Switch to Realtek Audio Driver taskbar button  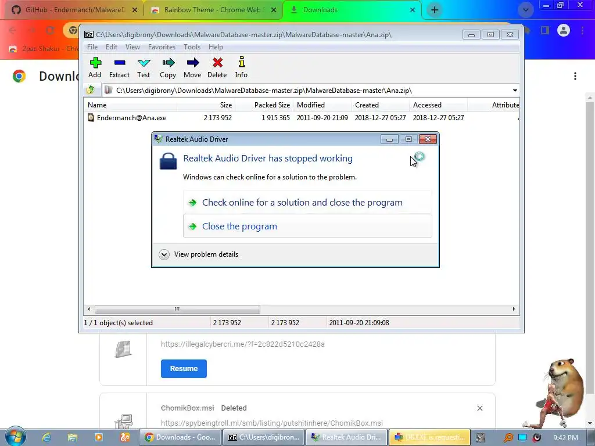pos(346,437)
